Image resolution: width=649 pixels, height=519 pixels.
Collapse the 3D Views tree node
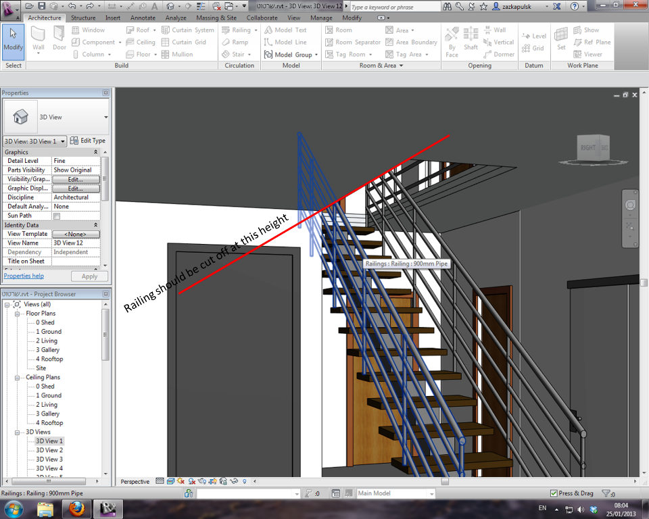coord(17,432)
